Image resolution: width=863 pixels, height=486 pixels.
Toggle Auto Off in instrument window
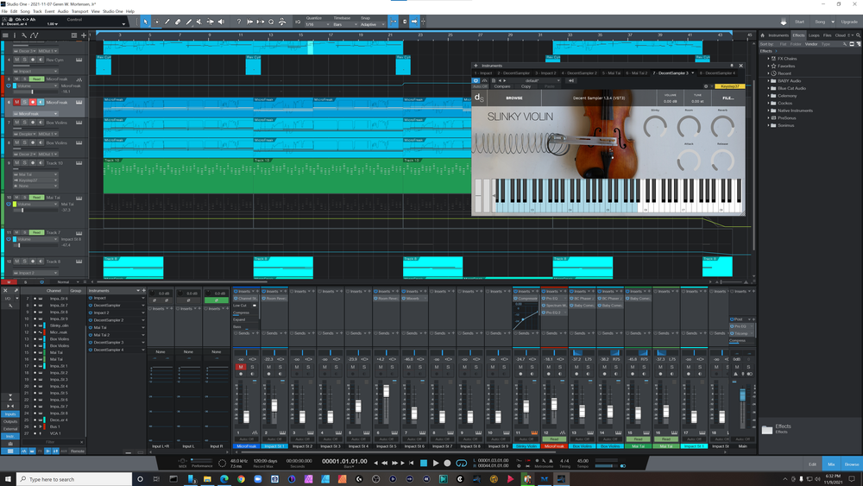pos(480,86)
